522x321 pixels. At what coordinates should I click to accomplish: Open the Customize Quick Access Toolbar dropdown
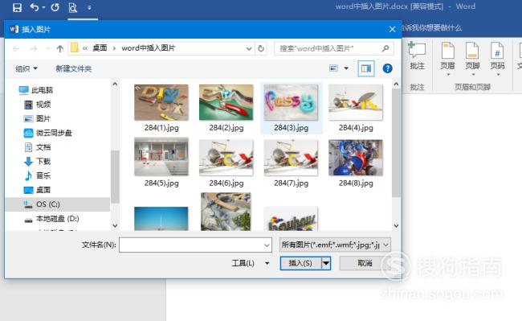(89, 7)
